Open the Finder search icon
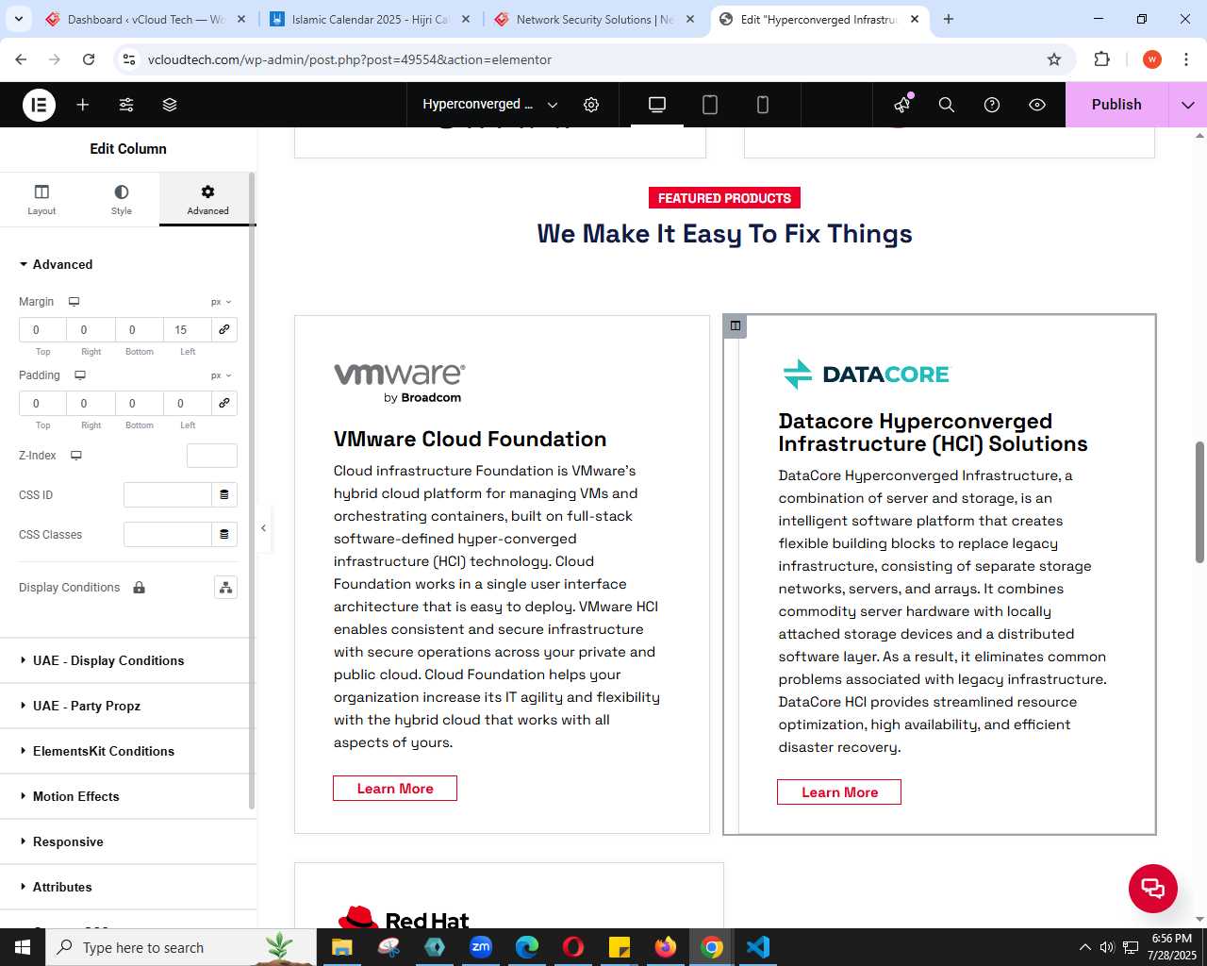 click(947, 105)
